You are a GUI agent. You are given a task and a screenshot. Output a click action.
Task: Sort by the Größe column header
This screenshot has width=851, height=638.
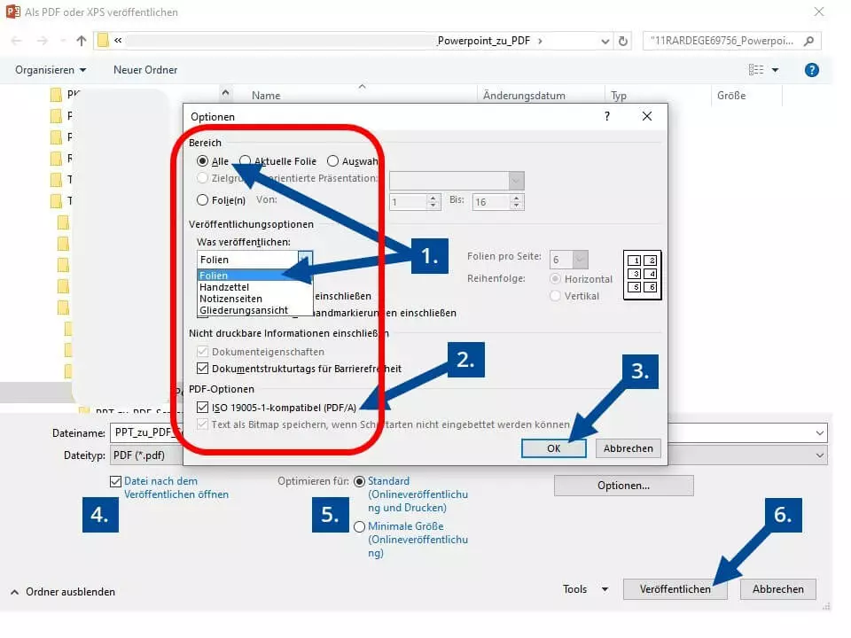pyautogui.click(x=731, y=96)
